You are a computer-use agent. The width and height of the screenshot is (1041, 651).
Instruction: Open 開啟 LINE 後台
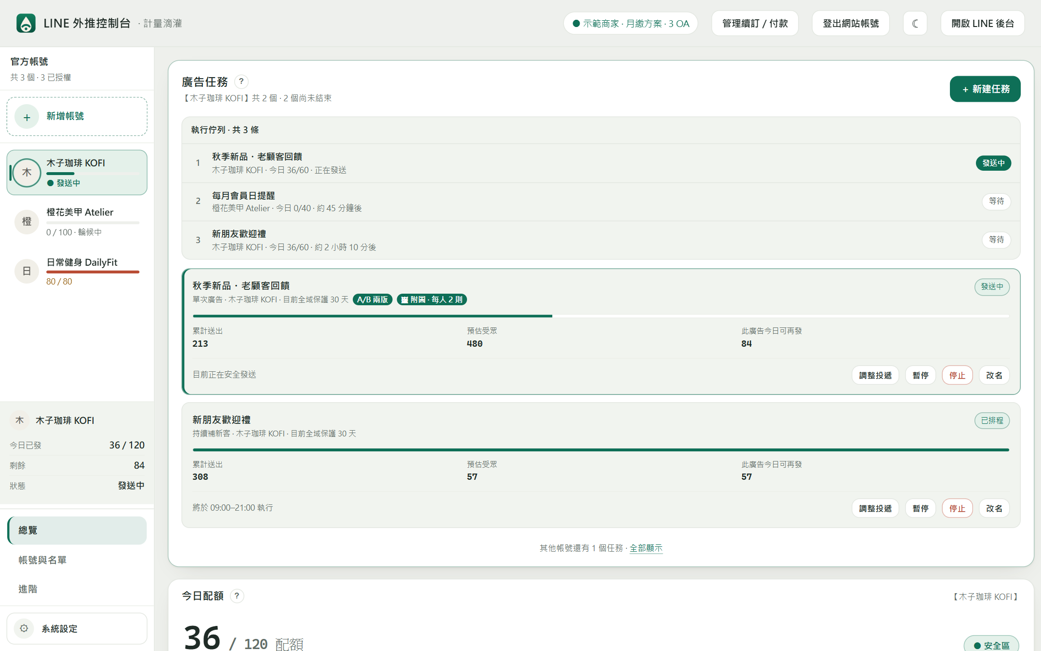pos(982,23)
